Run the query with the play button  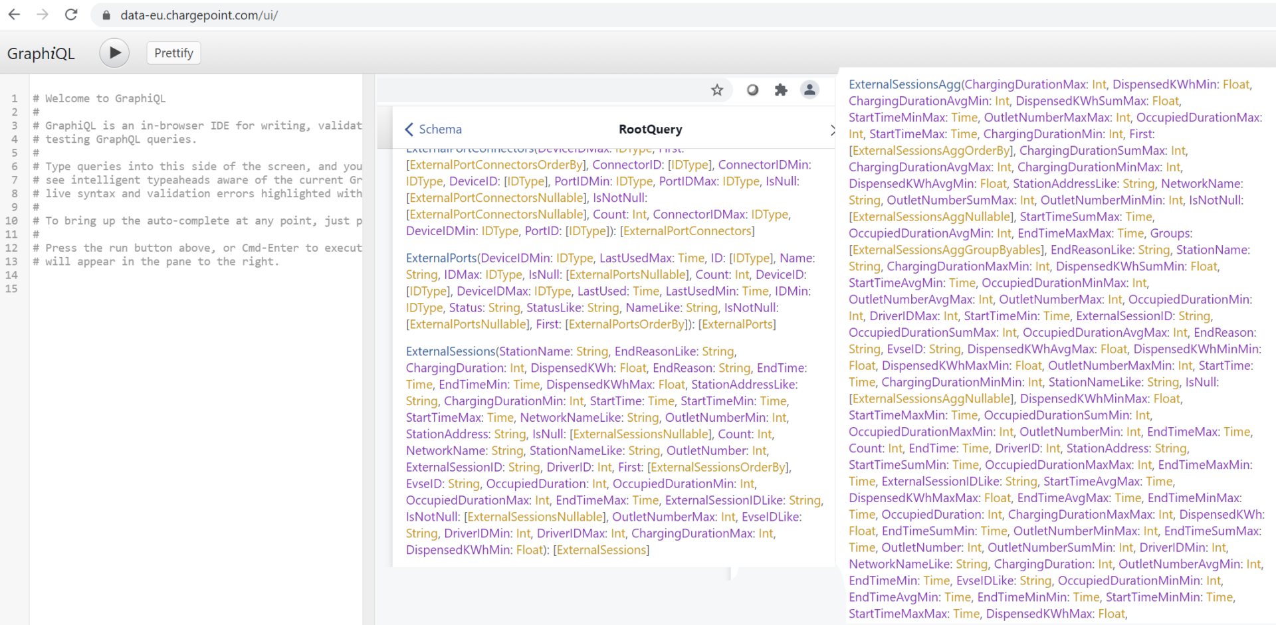[x=114, y=53]
